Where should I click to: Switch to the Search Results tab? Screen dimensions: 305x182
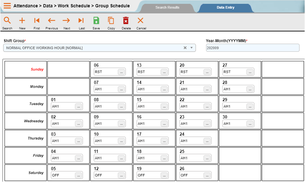167,8
